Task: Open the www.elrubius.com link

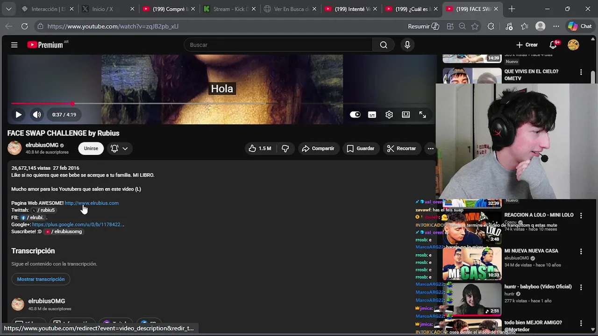Action: point(92,203)
